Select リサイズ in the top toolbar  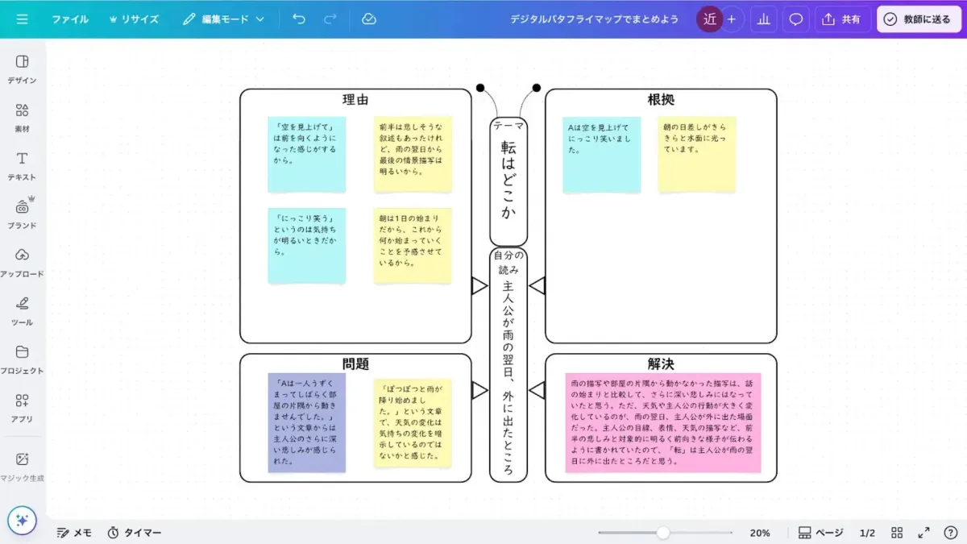pos(134,19)
